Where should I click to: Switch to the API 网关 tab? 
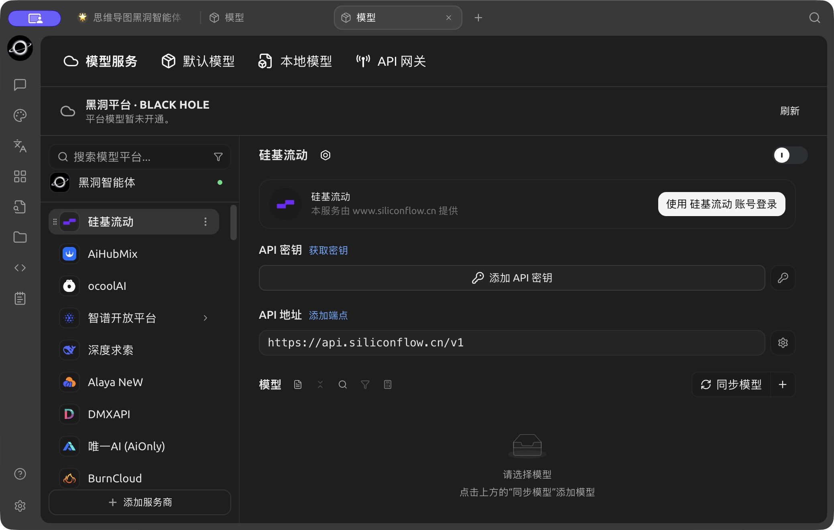pos(391,61)
